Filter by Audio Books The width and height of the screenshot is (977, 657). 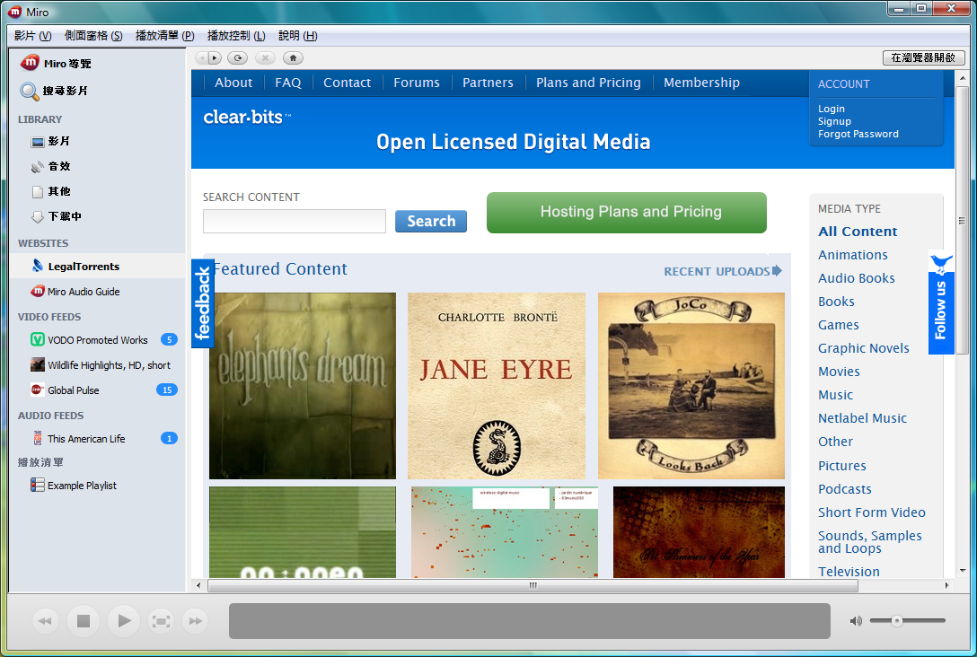click(856, 277)
